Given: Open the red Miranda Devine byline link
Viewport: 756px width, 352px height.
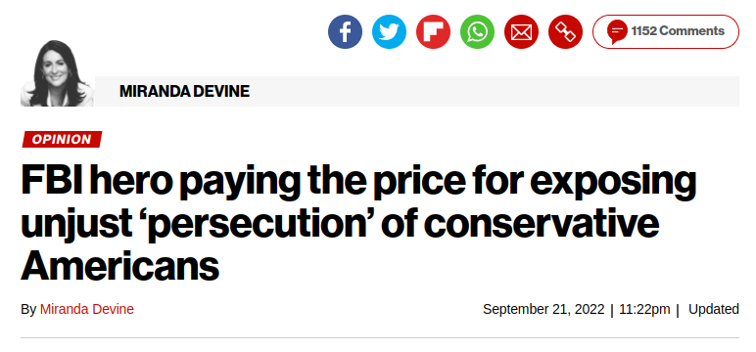Looking at the screenshot, I should 87,309.
